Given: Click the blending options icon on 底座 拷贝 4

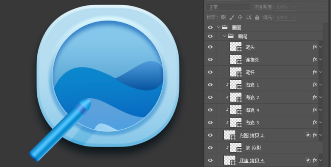Looking at the screenshot, I should [308, 160].
